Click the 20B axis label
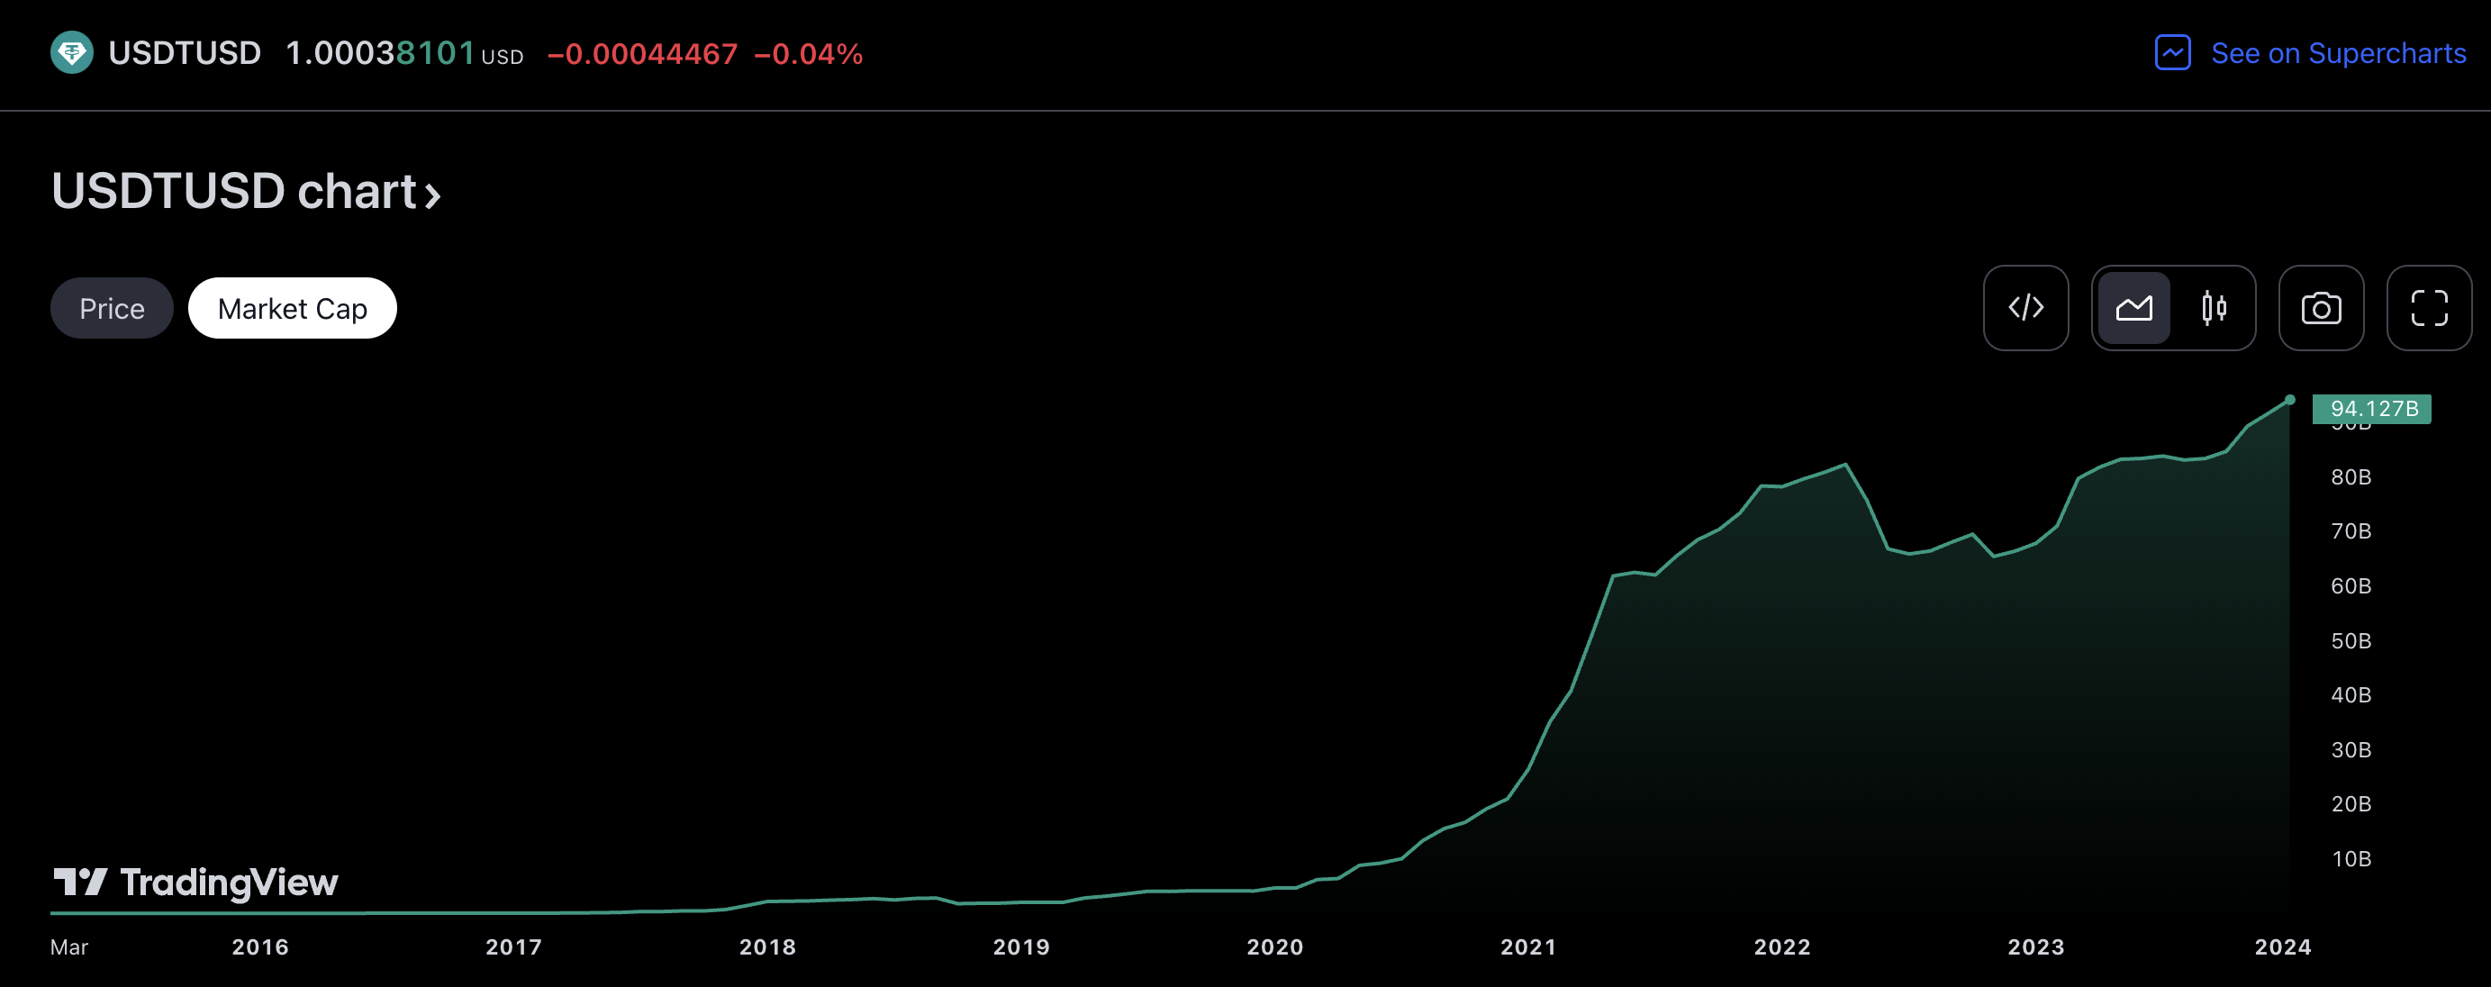The image size is (2491, 987). coord(2351,804)
